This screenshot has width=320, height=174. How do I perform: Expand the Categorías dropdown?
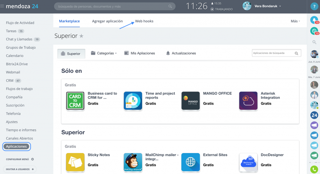pyautogui.click(x=104, y=53)
